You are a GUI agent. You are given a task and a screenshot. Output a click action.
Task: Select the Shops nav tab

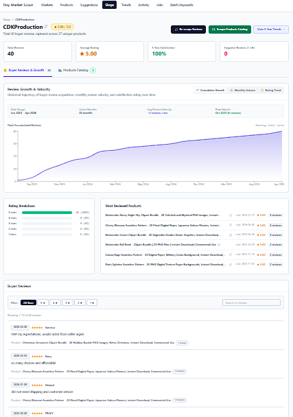tap(109, 5)
